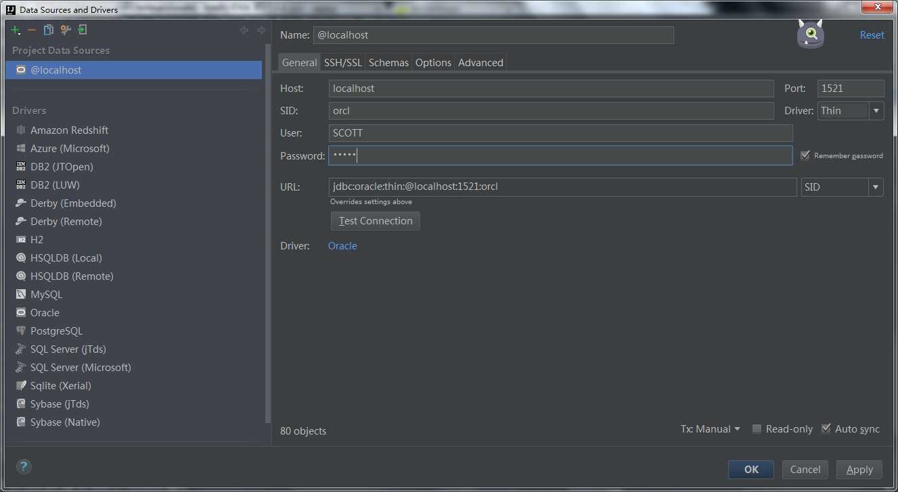Remove selected data source with minus icon
This screenshot has width=898, height=492.
(x=32, y=30)
